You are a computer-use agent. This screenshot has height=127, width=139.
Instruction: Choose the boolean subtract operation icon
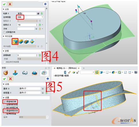(26, 41)
